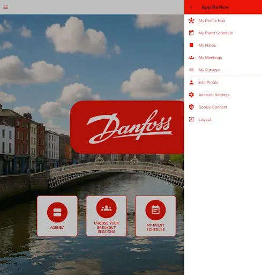Viewport: 262px width, 275px height.
Task: Select the Cookie Consent text link
Action: coord(213,107)
